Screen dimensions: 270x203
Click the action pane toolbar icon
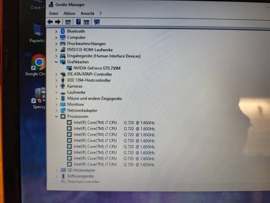point(86,22)
